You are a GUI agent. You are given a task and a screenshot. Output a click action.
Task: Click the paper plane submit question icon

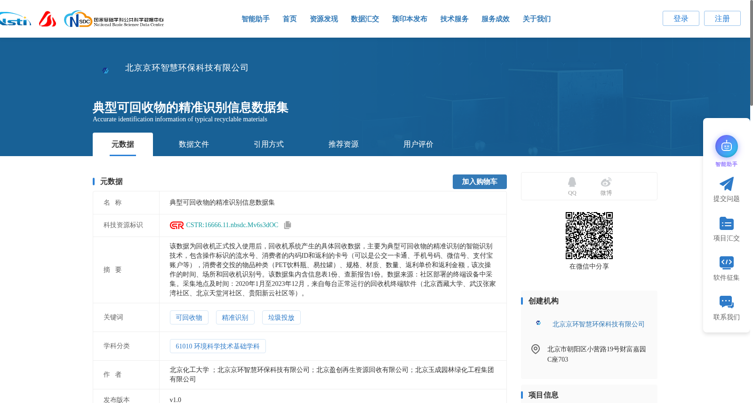tap(726, 184)
